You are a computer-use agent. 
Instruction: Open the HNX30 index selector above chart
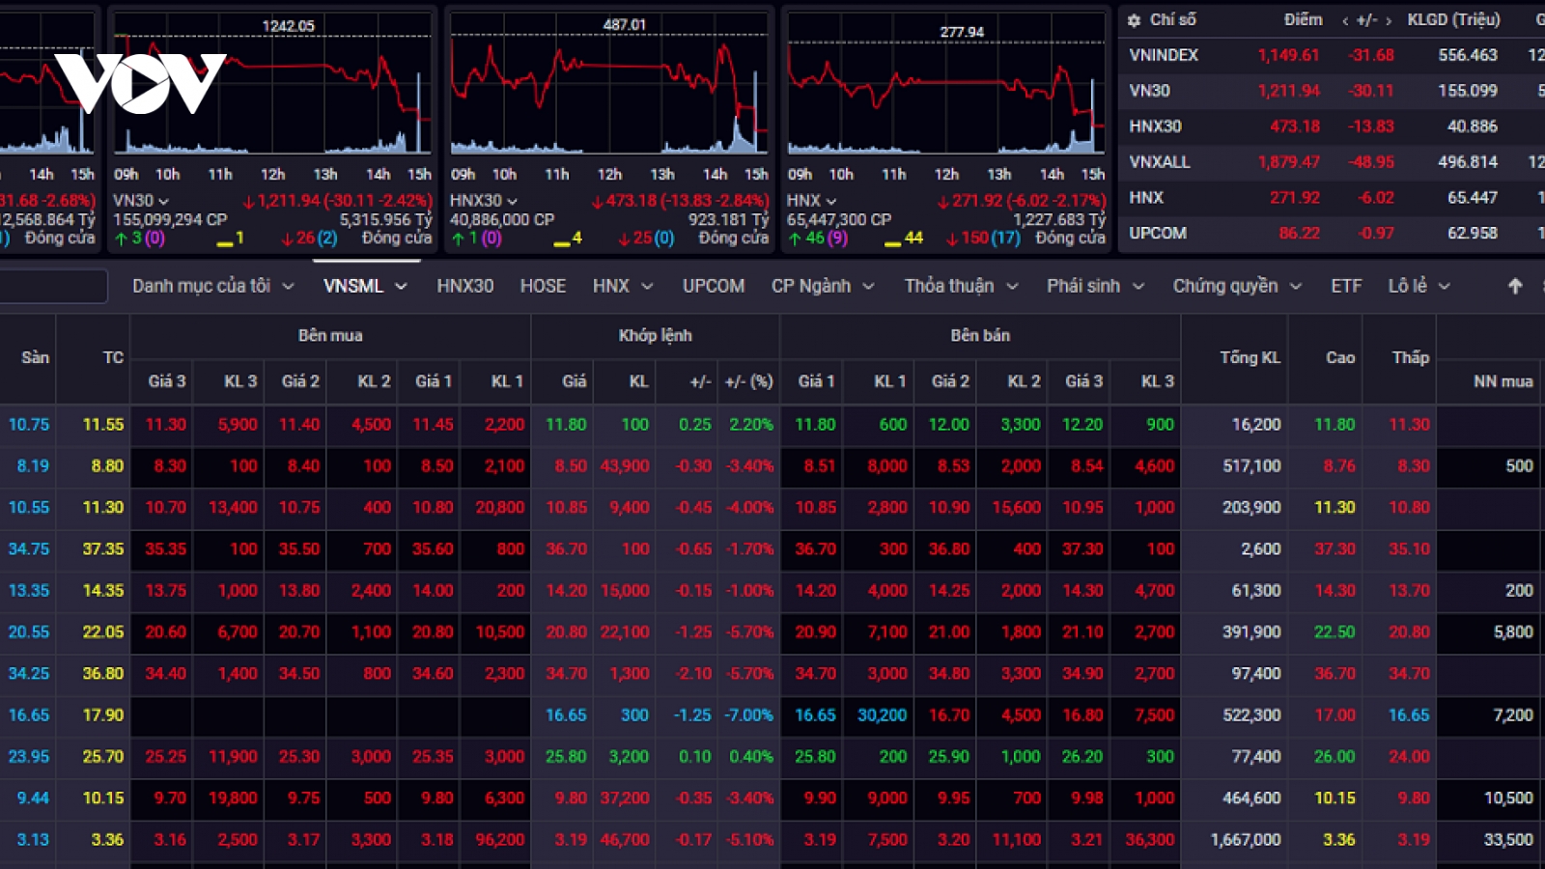click(484, 201)
